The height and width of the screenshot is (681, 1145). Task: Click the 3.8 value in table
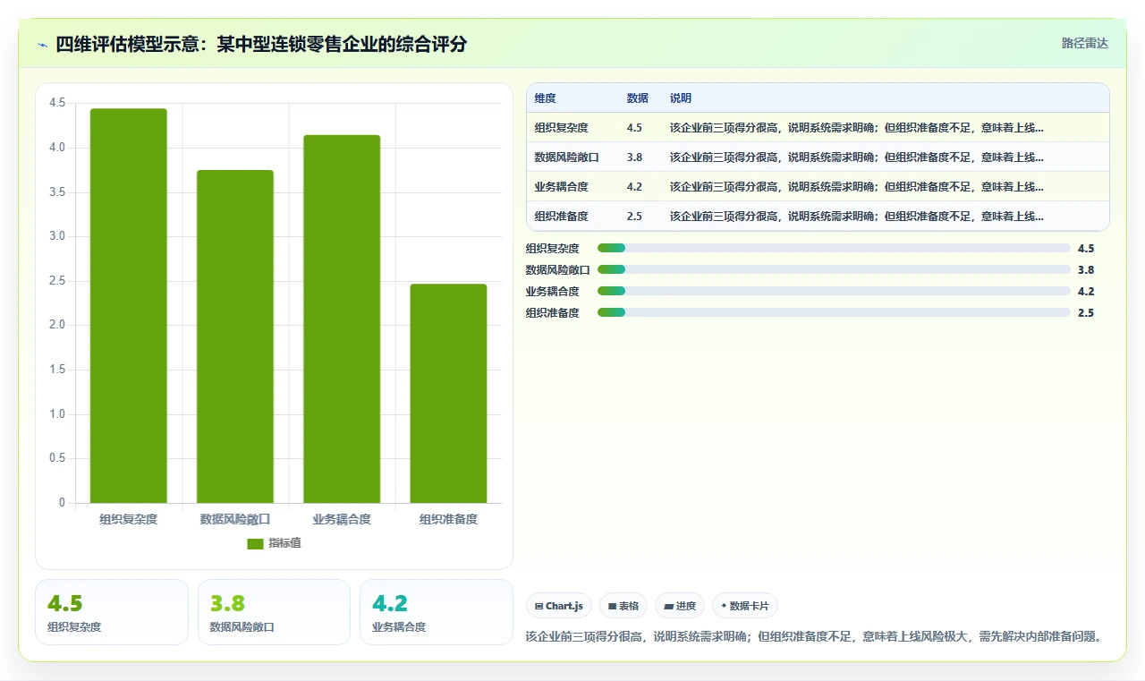click(x=634, y=157)
